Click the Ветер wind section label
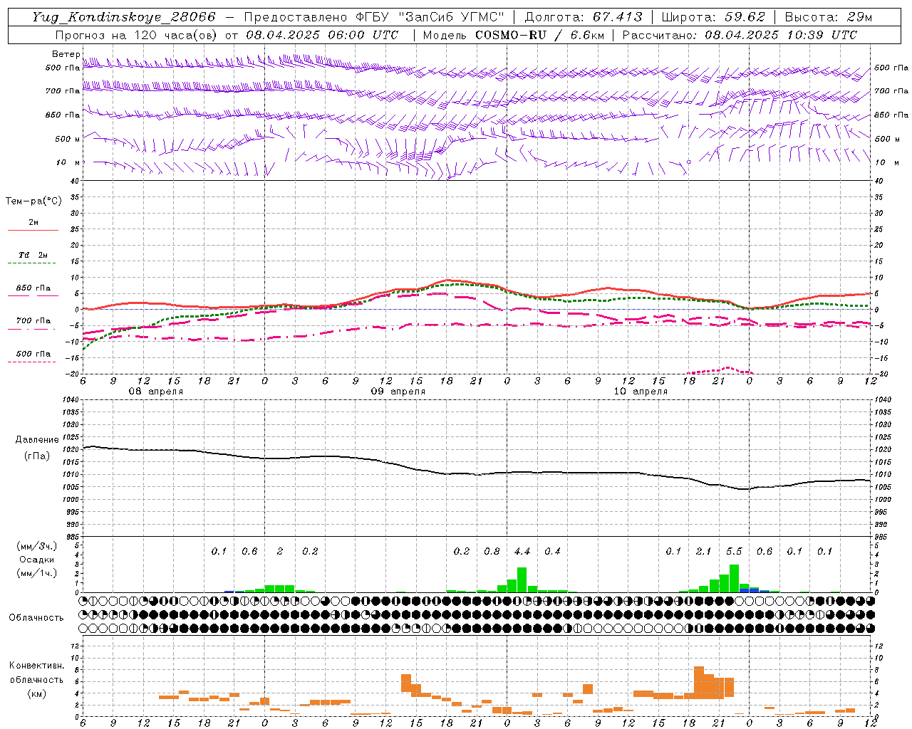Image resolution: width=912 pixels, height=729 pixels. click(x=66, y=54)
